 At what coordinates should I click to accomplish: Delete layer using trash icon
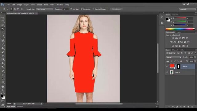[x=192, y=107]
